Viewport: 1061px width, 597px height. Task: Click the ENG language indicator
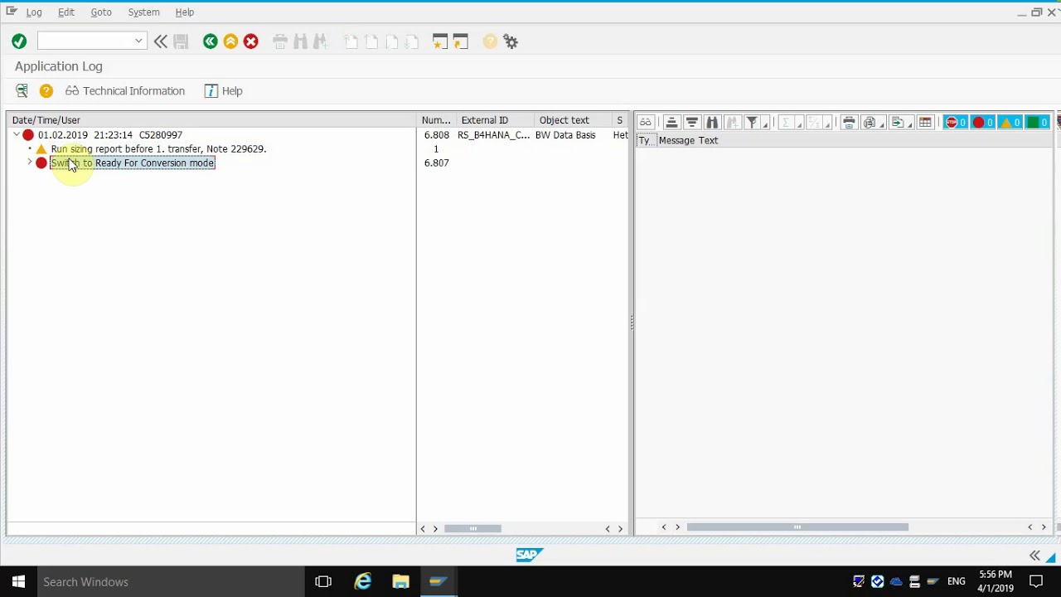click(x=957, y=581)
